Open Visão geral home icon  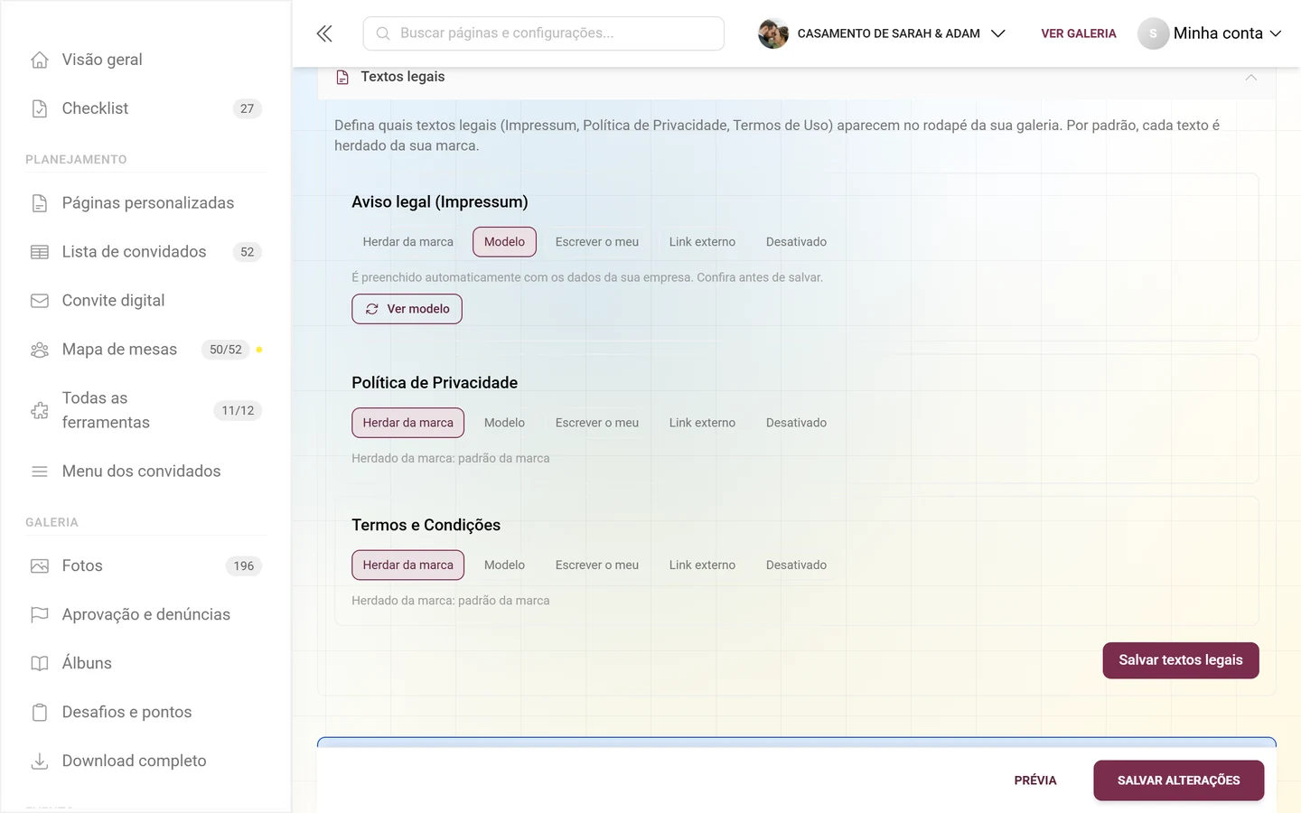[40, 60]
